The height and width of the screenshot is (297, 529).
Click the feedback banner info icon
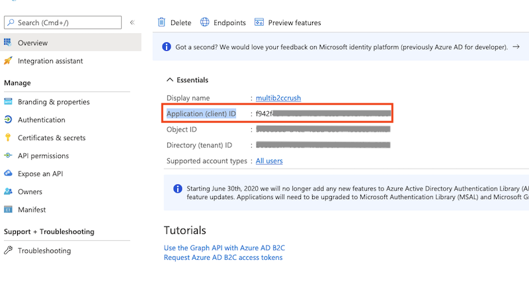click(167, 46)
